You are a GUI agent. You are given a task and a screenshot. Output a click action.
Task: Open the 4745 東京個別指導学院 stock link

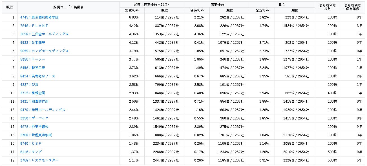coord(39,17)
